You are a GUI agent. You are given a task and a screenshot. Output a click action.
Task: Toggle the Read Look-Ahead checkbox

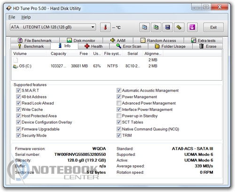pyautogui.click(x=18, y=103)
